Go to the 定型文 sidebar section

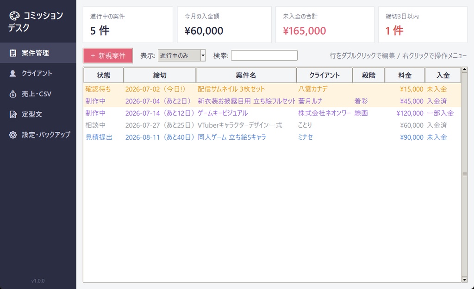[38, 115]
